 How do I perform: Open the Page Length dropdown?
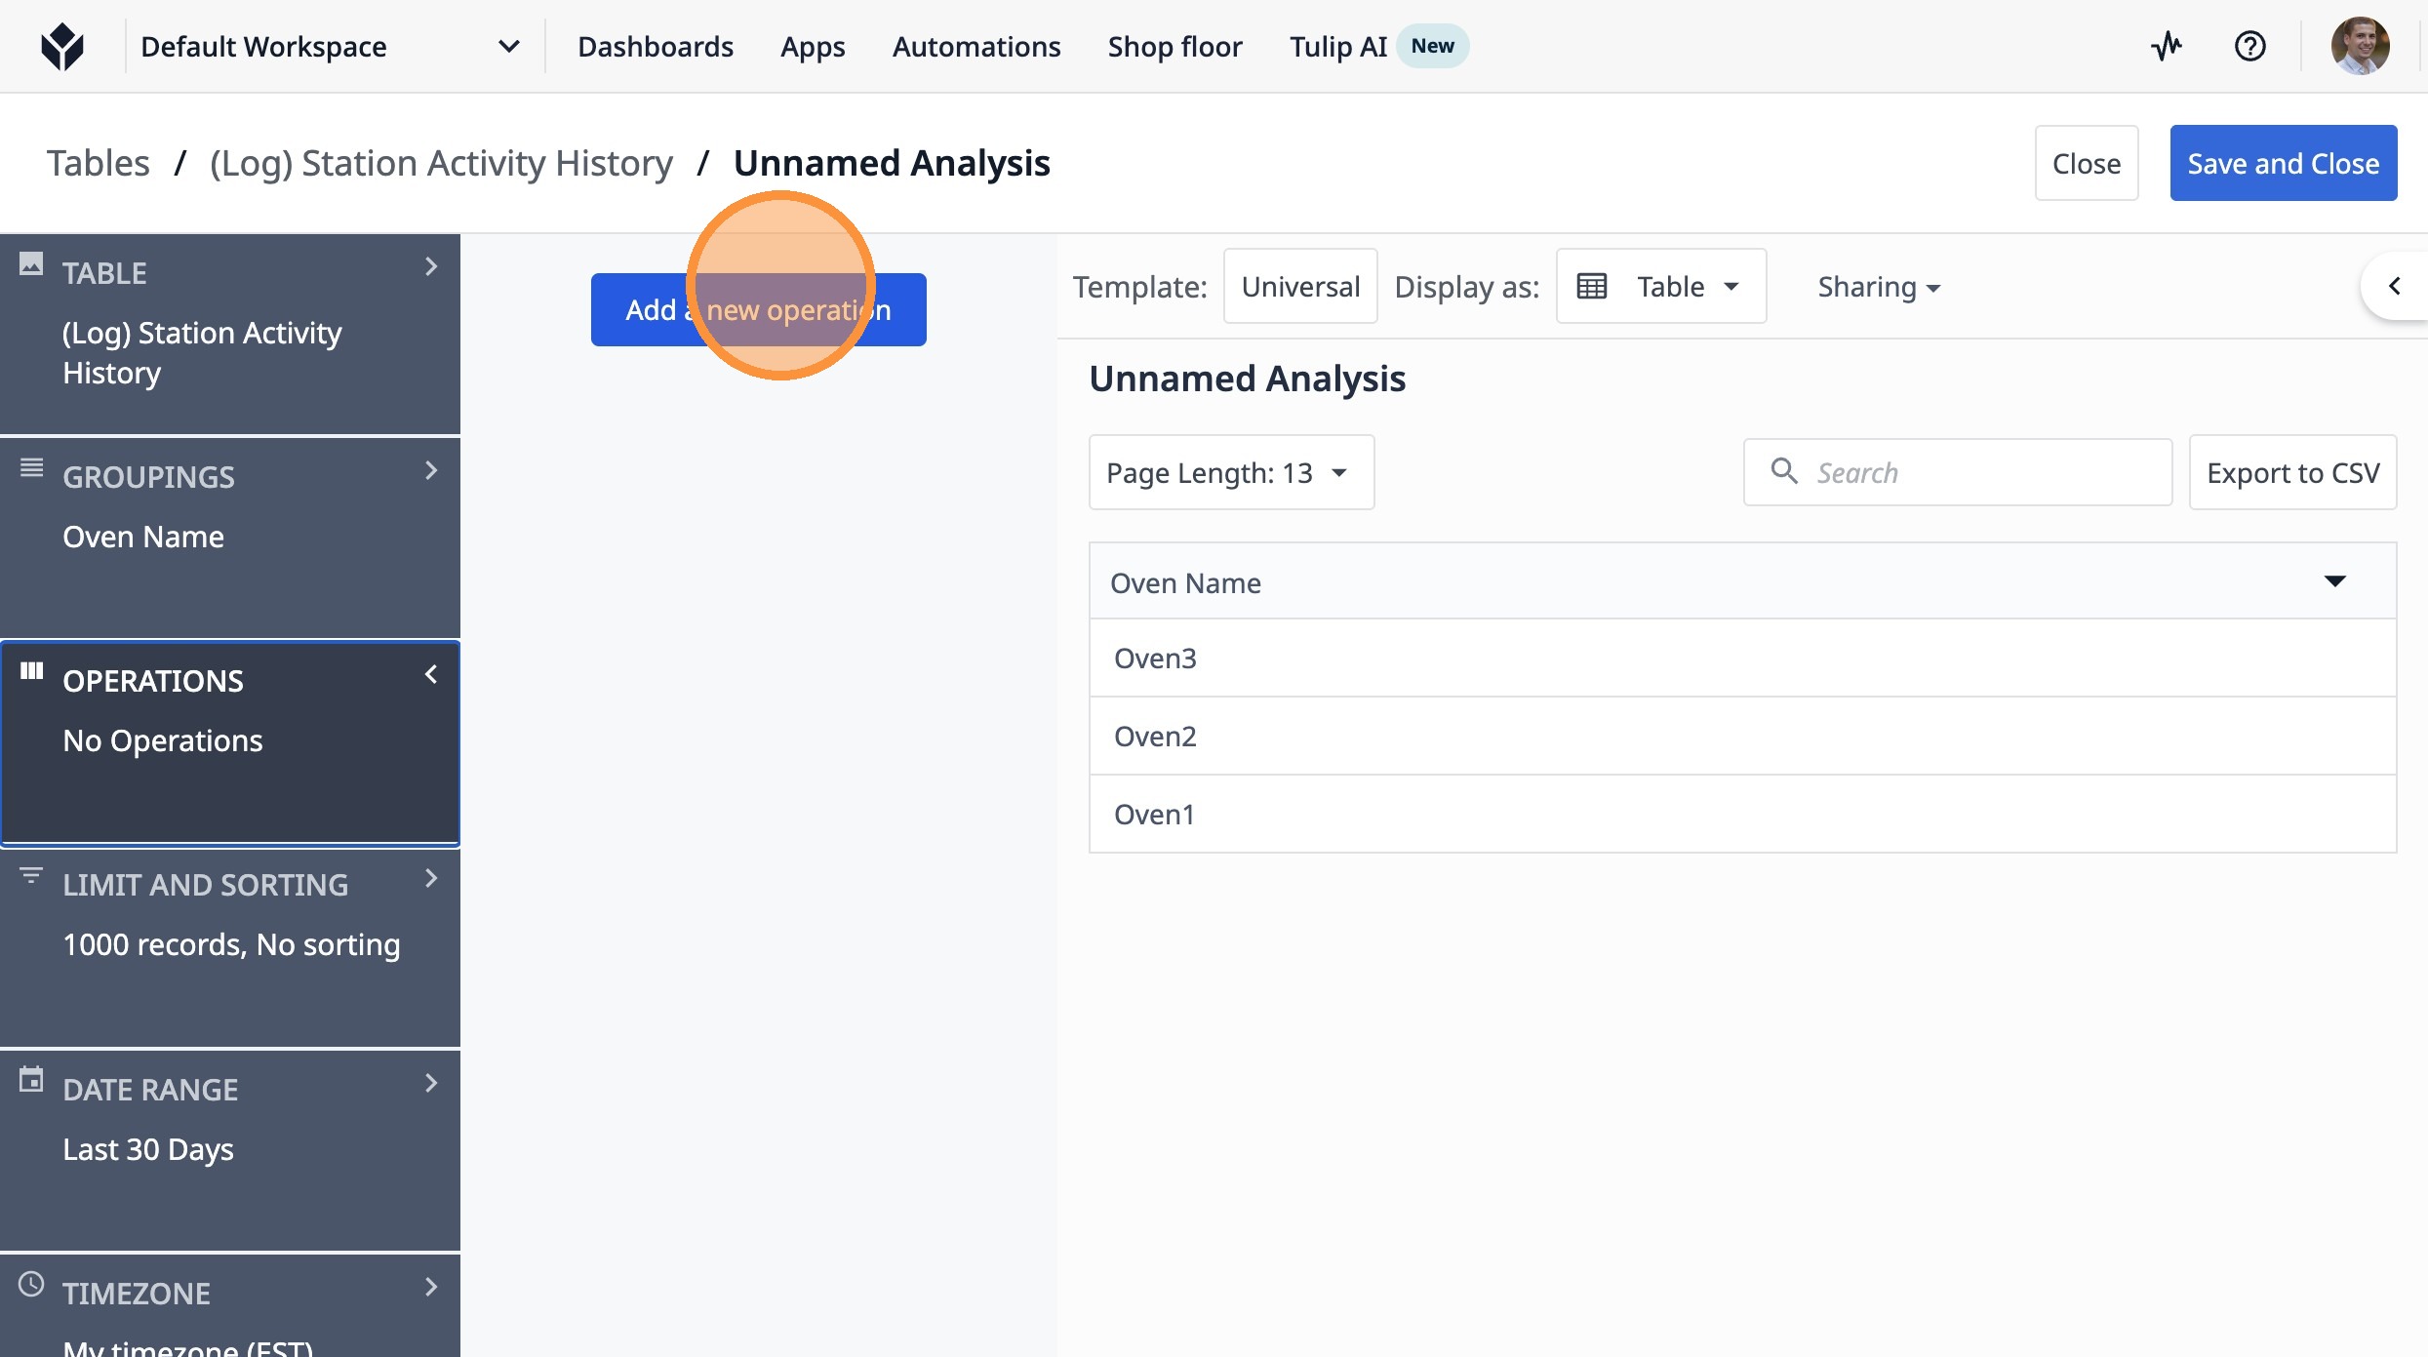coord(1231,473)
